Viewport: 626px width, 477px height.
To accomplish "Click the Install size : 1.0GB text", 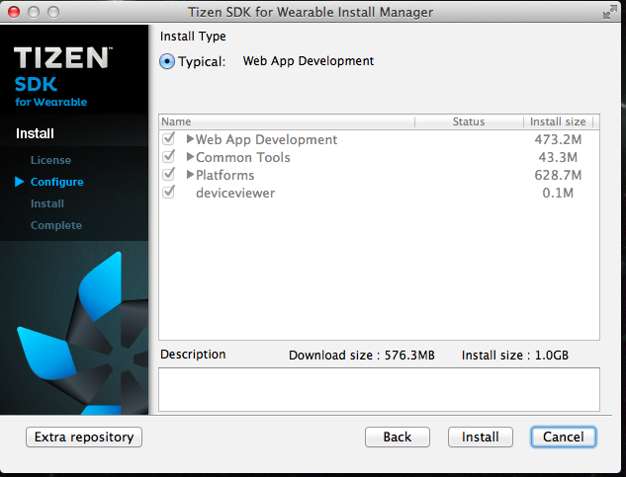I will [515, 355].
